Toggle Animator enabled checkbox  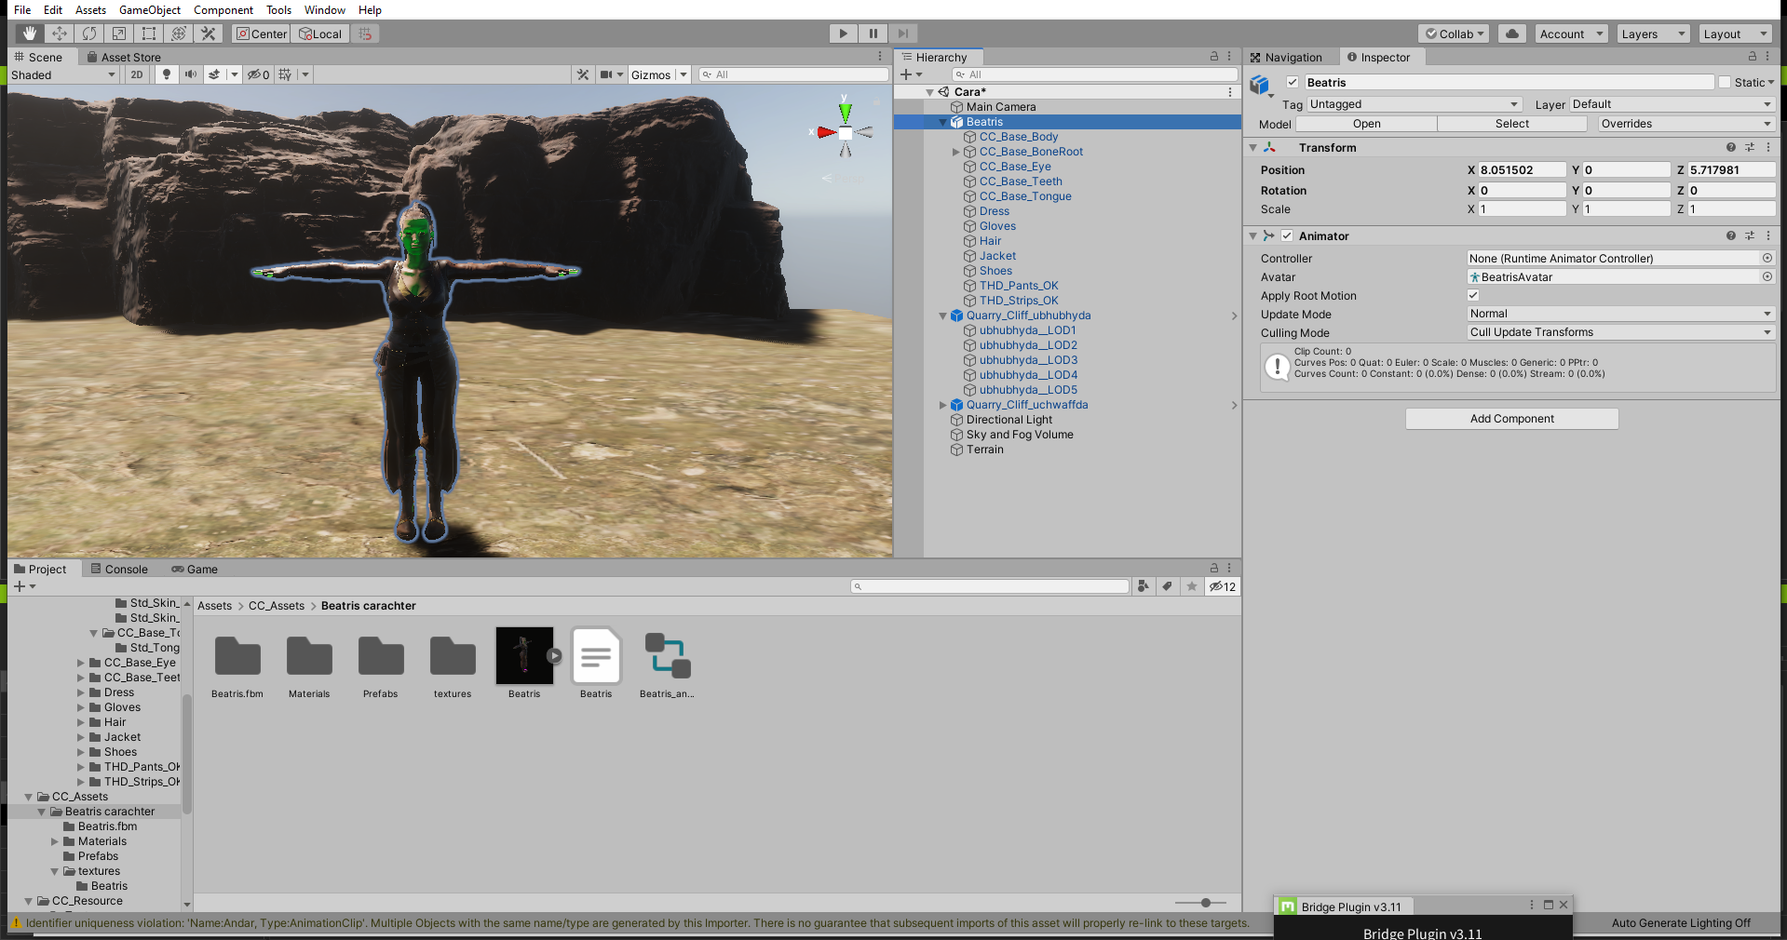pos(1287,235)
